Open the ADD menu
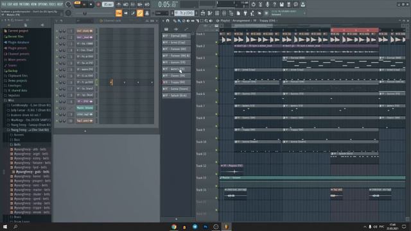This screenshot has height=231, width=411. pos(15,4)
